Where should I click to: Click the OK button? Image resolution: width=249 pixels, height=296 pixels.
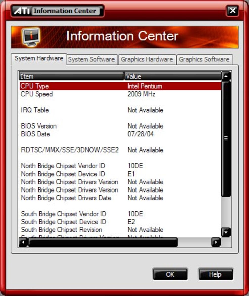click(170, 274)
